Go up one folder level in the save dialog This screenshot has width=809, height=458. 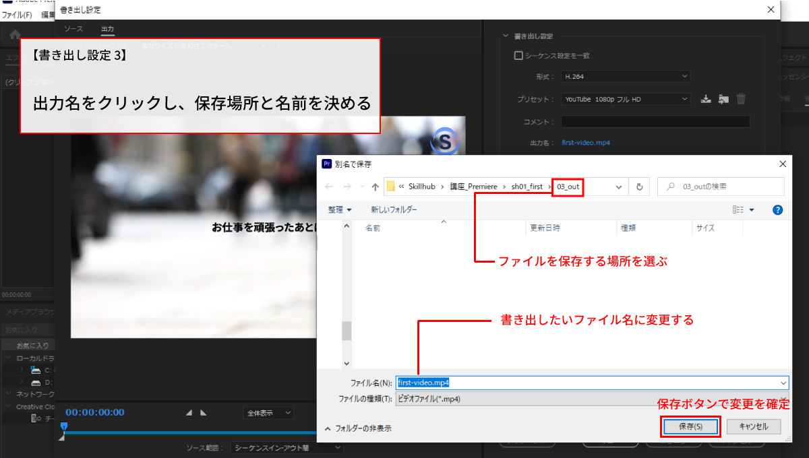pos(375,187)
